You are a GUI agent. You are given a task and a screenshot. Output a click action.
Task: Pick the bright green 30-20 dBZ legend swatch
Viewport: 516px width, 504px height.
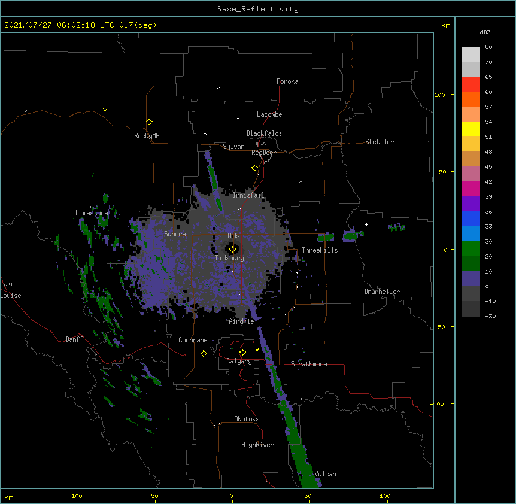tap(471, 249)
